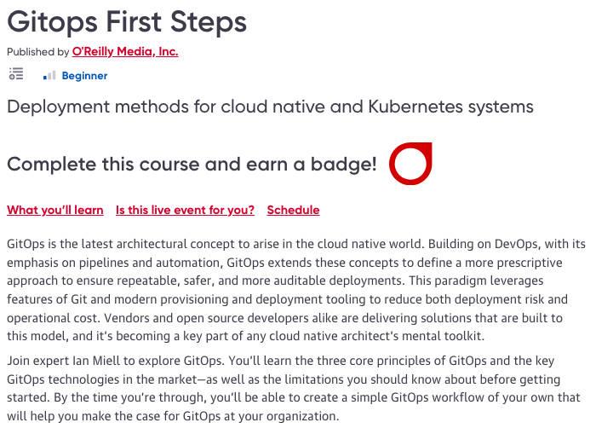Image resolution: width=596 pixels, height=434 pixels.
Task: Click the skill level bars icon
Action: [49, 76]
